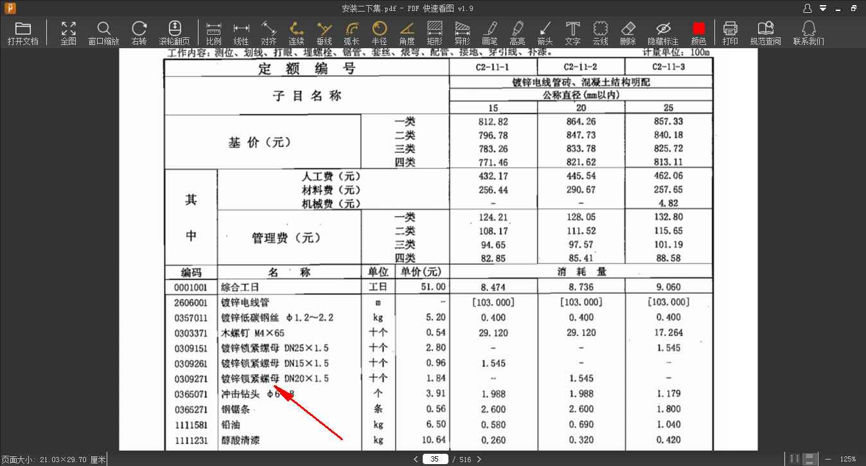Choose the 连续 continuous measure tool
866x466 pixels.
(x=296, y=33)
